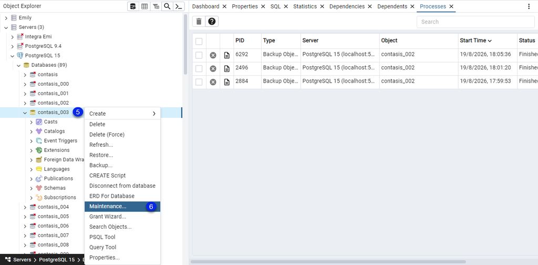Sort by the PID column header
Screen dimensions: 538x265
(247, 40)
